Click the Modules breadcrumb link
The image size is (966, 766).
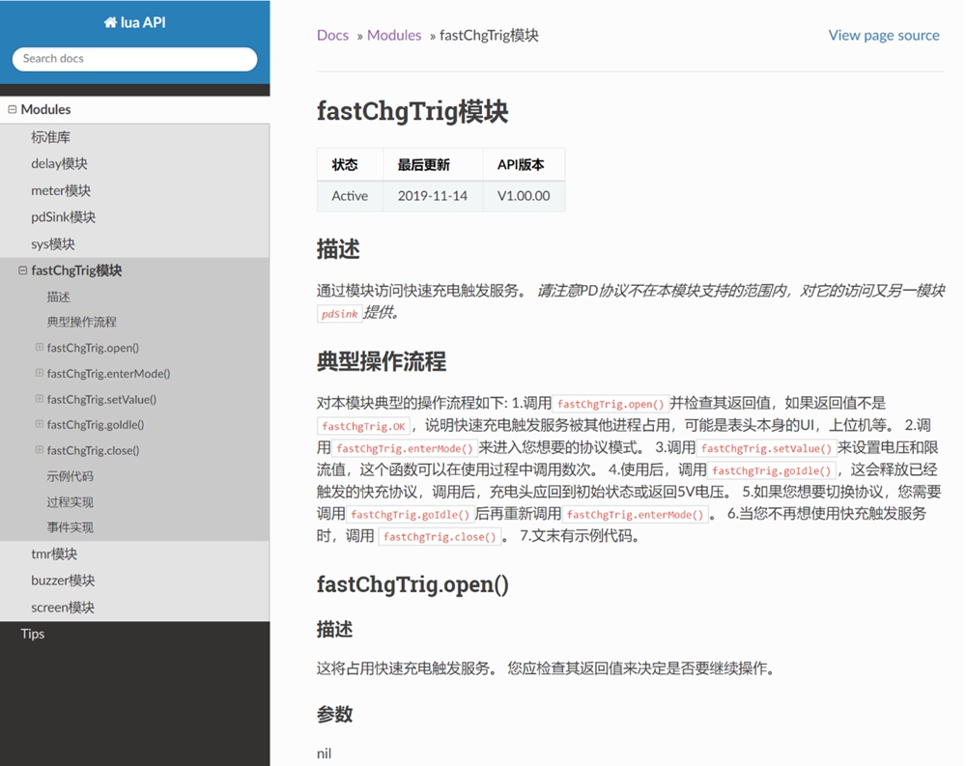[x=394, y=36]
